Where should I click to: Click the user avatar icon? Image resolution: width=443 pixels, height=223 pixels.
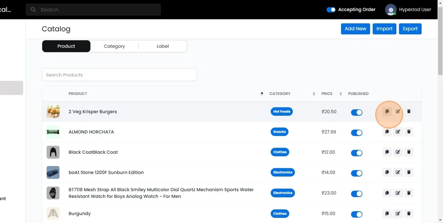point(391,10)
